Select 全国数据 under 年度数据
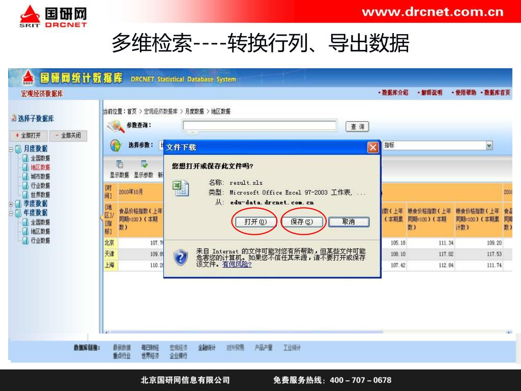Image resolution: width=521 pixels, height=391 pixels. [40, 222]
